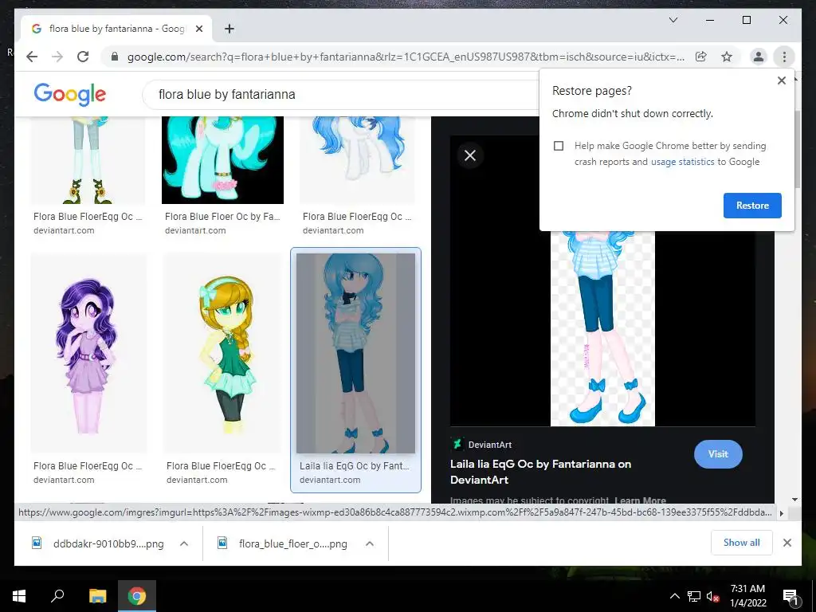The width and height of the screenshot is (816, 612).
Task: Open Chrome's three-dot menu
Action: coord(784,57)
